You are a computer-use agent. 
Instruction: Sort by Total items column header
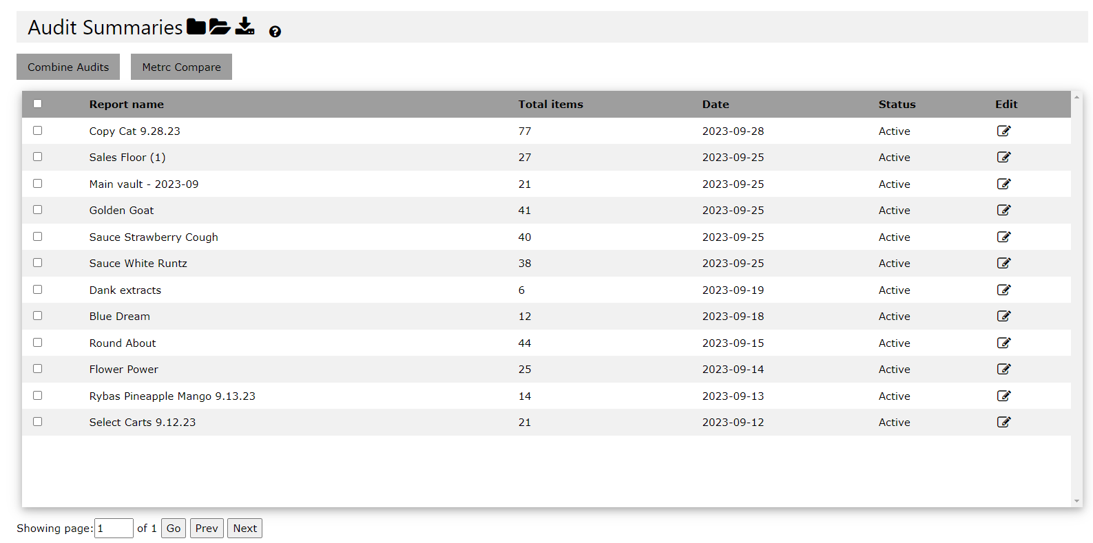pos(550,105)
